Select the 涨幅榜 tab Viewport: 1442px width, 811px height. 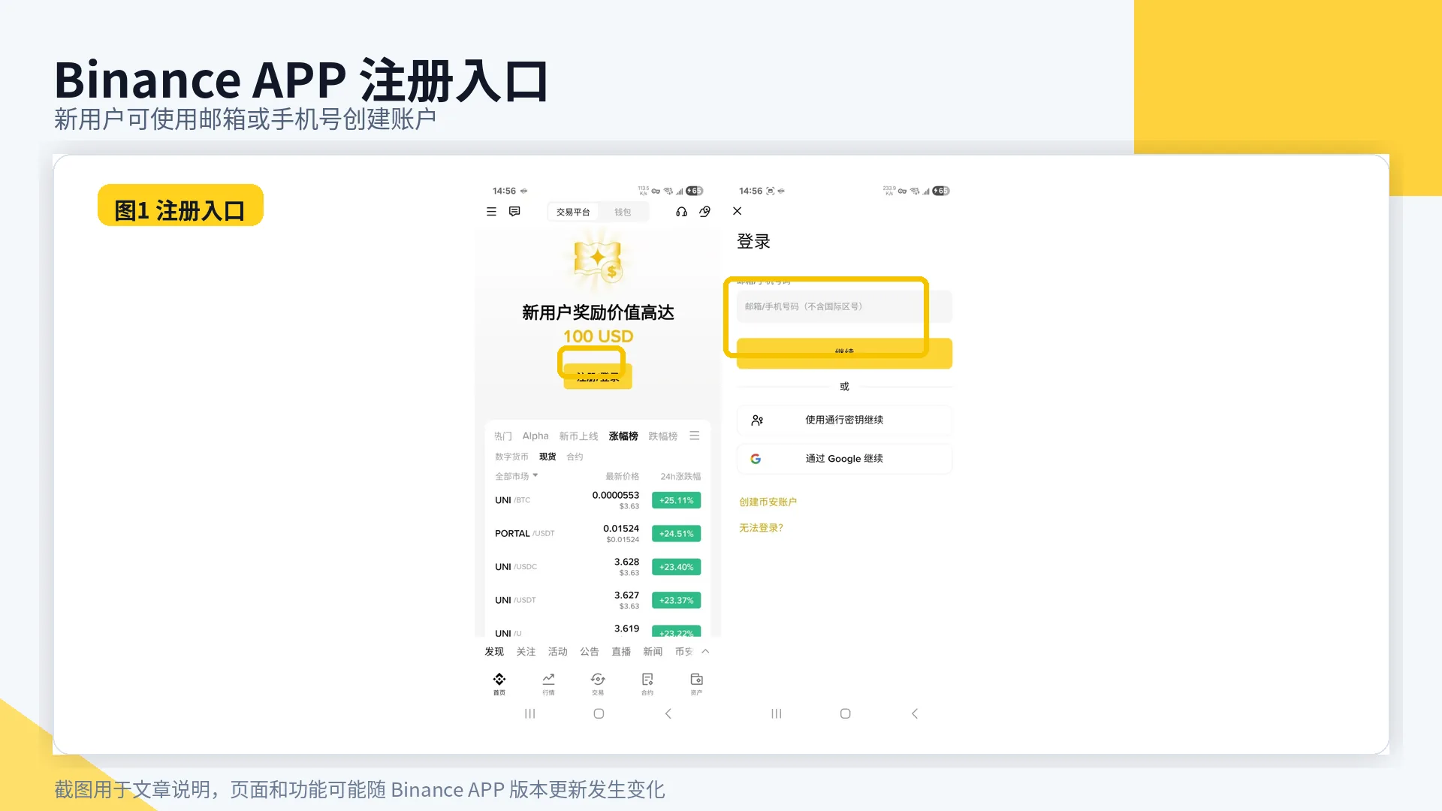[x=623, y=436]
